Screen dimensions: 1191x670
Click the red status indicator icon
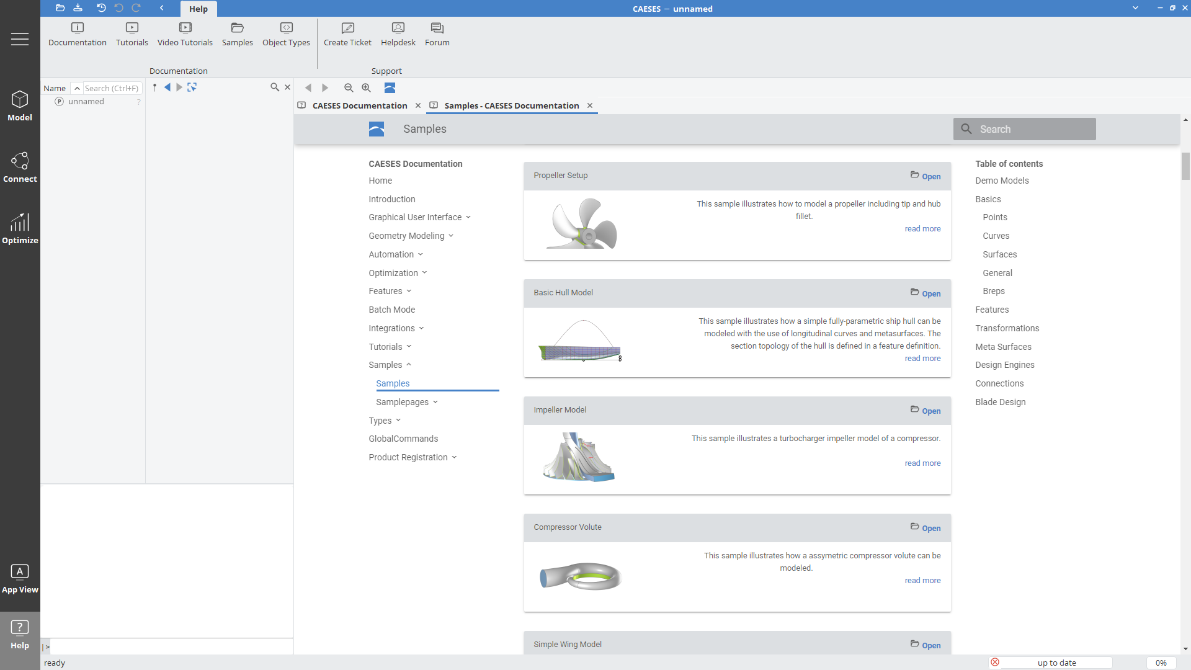point(995,663)
